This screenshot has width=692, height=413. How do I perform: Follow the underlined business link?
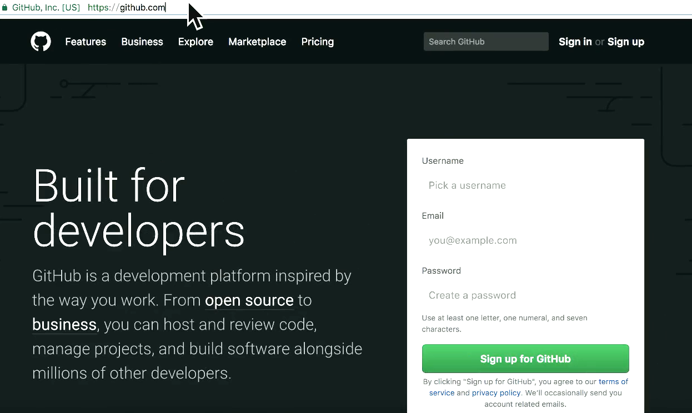point(64,325)
